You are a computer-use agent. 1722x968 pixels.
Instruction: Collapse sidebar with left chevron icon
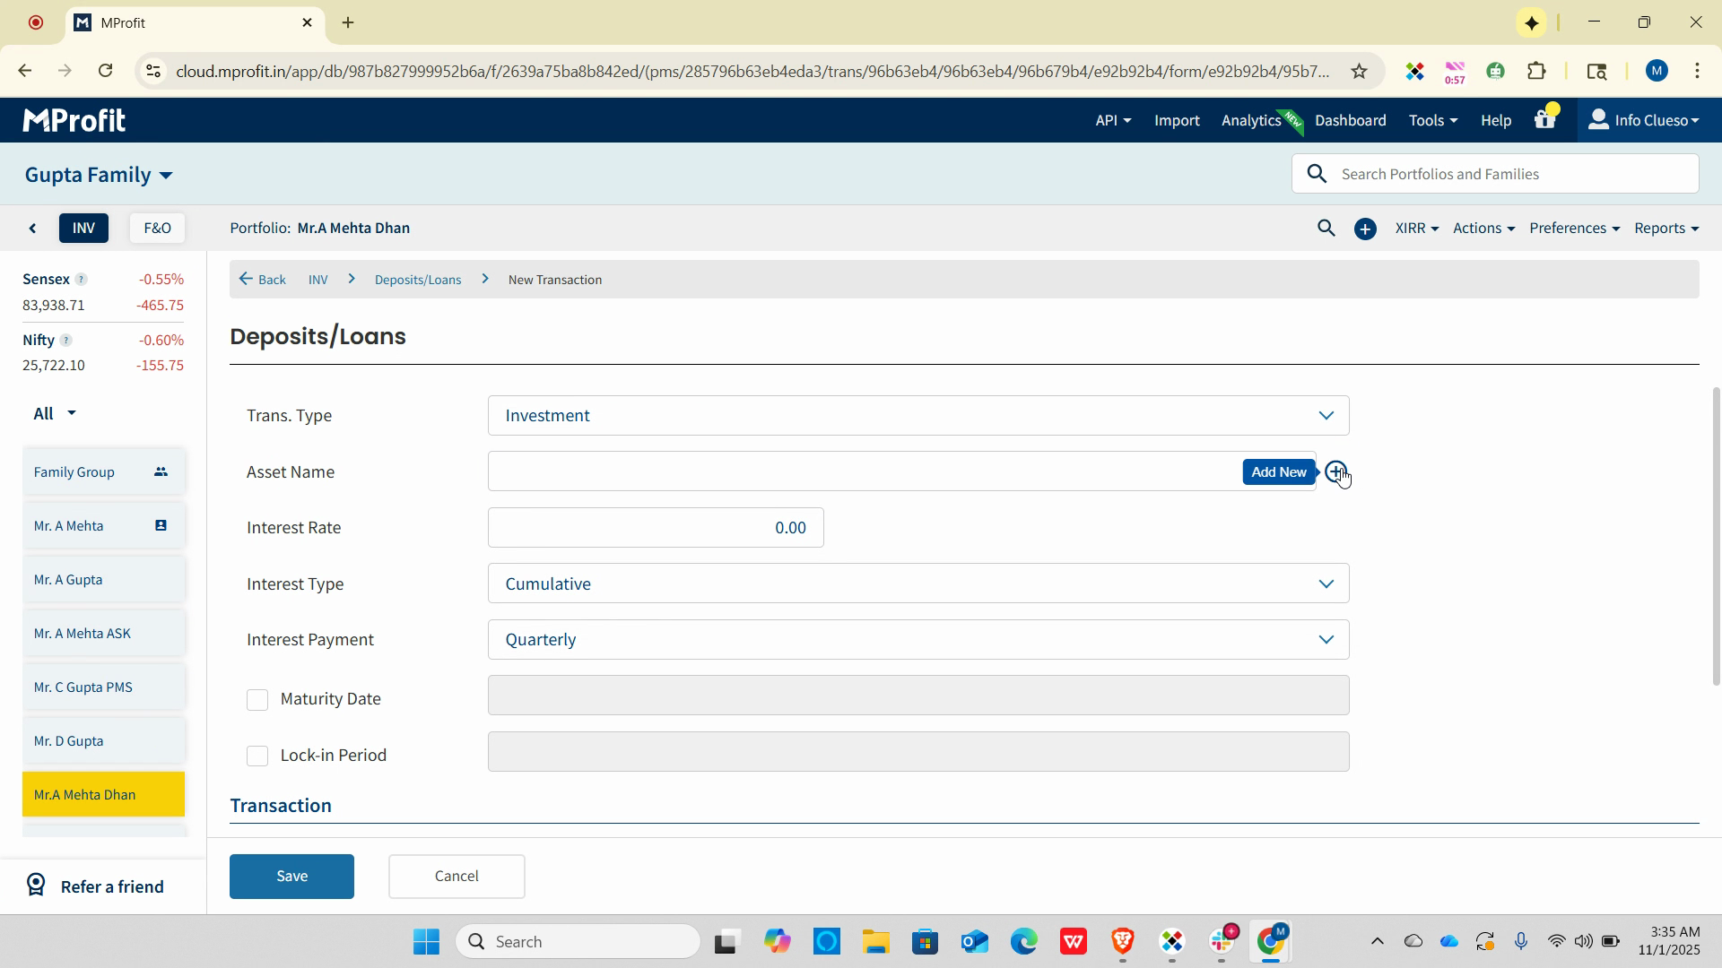coord(33,229)
